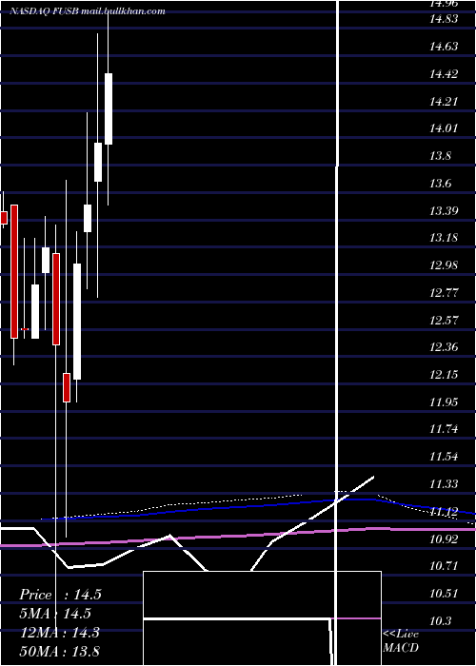The height and width of the screenshot is (666, 476).
Task: Click the 10.3 price axis label
Action: click(x=440, y=621)
